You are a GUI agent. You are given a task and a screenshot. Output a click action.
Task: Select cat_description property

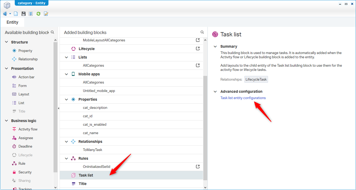click(131, 108)
